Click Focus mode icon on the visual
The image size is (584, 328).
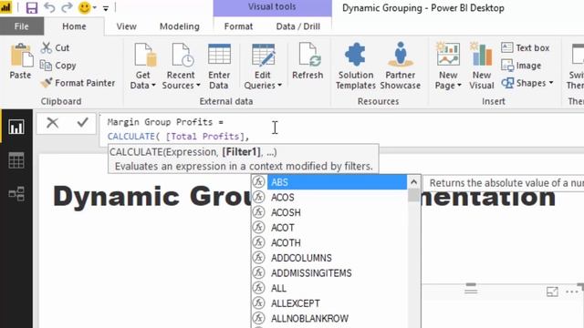552,292
